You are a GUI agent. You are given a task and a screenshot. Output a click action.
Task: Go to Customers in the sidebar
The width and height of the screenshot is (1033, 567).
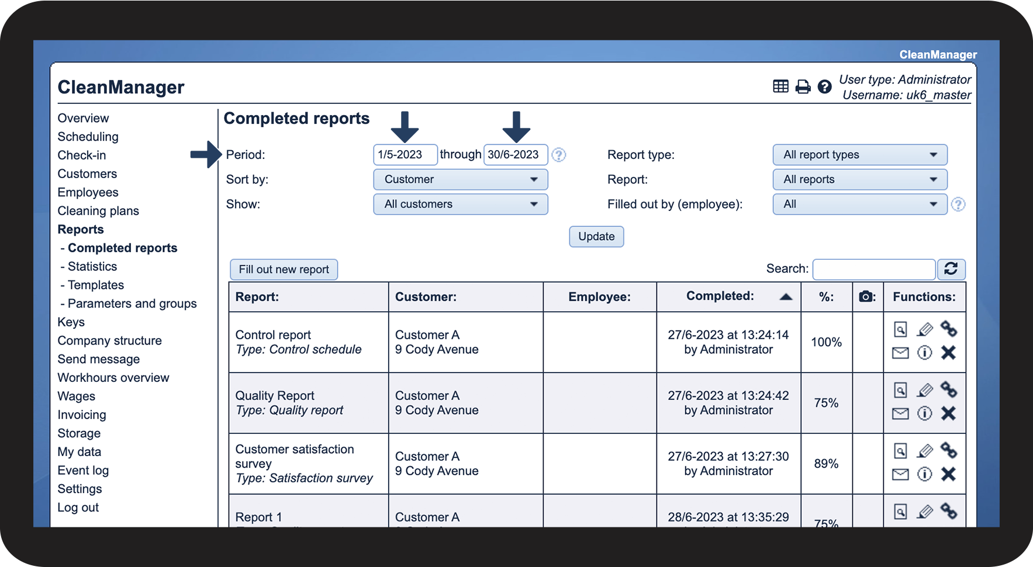[x=87, y=174]
